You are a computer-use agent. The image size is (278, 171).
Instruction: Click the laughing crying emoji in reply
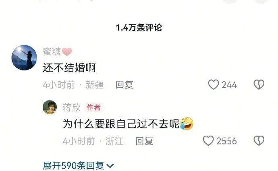coord(187,124)
